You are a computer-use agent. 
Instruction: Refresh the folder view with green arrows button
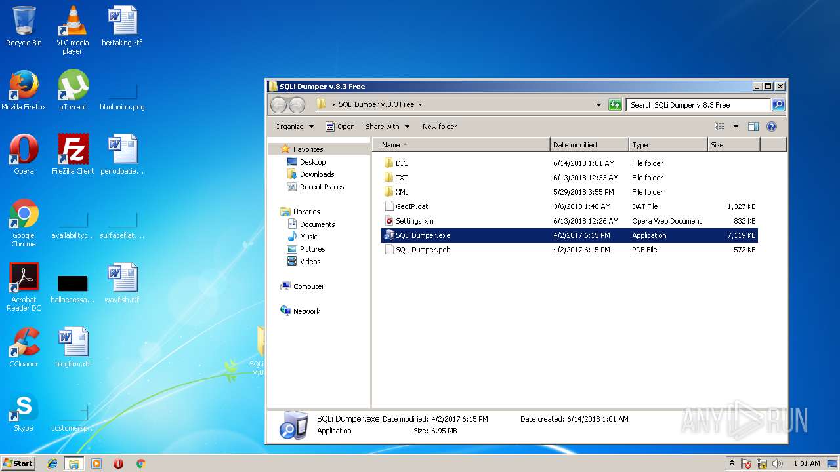(x=615, y=105)
